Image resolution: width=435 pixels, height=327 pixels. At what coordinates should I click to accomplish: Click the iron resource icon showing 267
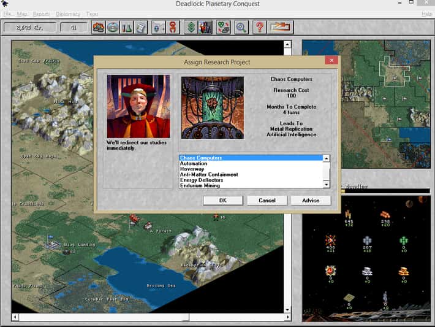(367, 240)
